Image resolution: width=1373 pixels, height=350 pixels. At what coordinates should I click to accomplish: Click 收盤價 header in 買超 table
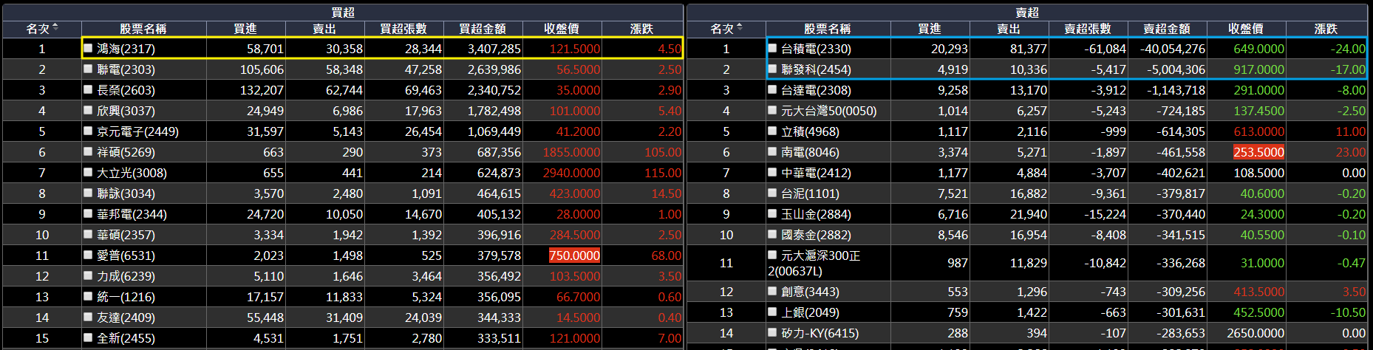coord(562,29)
